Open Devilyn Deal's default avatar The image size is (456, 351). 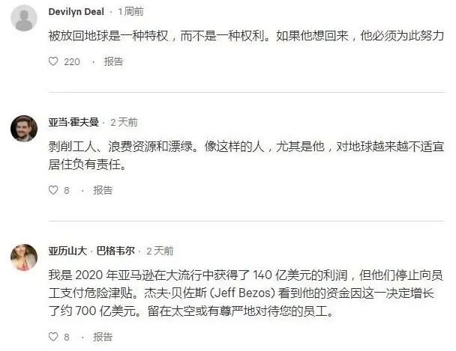24,18
